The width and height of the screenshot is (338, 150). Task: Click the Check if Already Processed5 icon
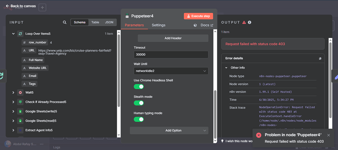pyautogui.click(x=20, y=102)
